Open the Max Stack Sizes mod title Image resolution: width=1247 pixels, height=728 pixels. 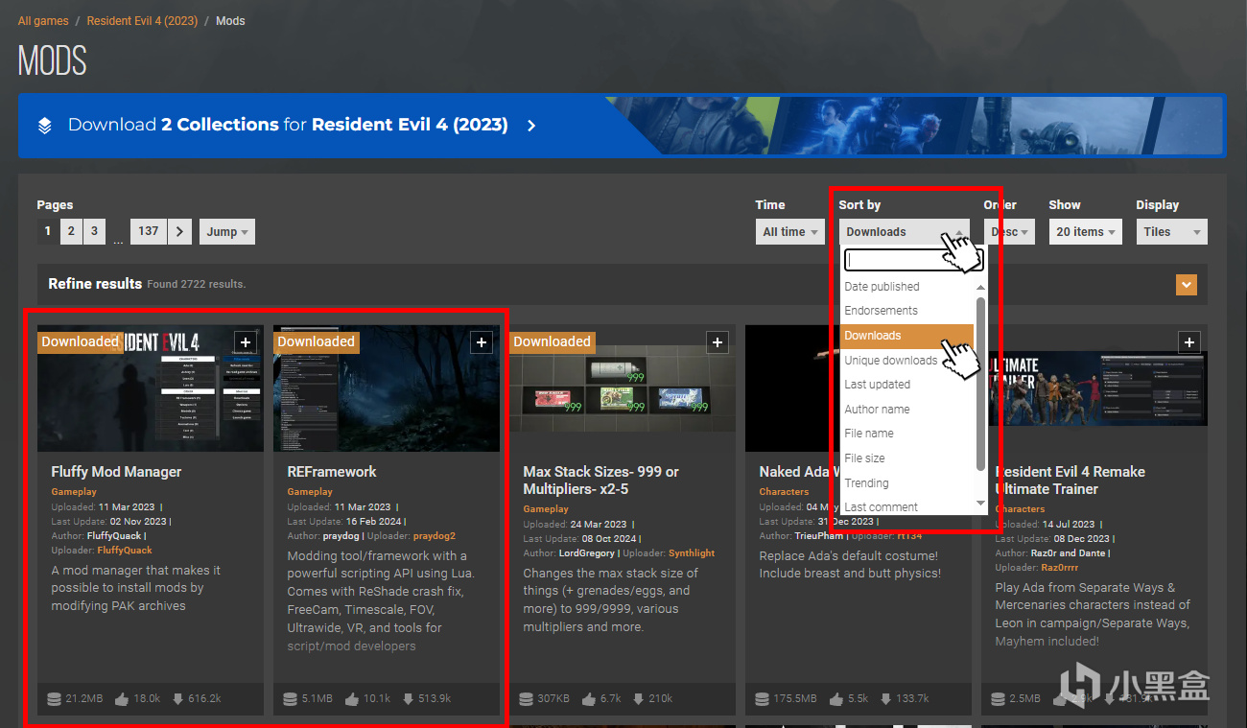[600, 481]
